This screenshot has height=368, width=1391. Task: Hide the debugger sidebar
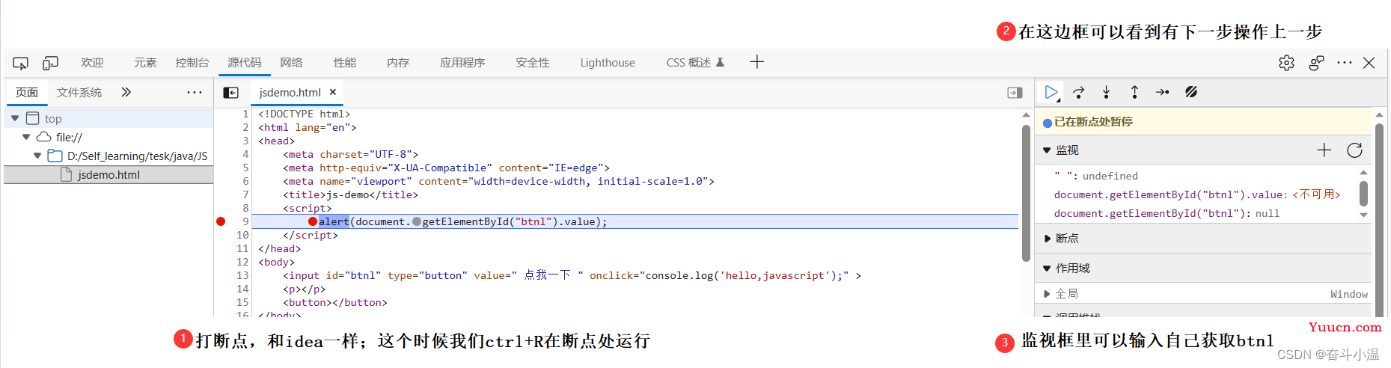coord(1015,93)
